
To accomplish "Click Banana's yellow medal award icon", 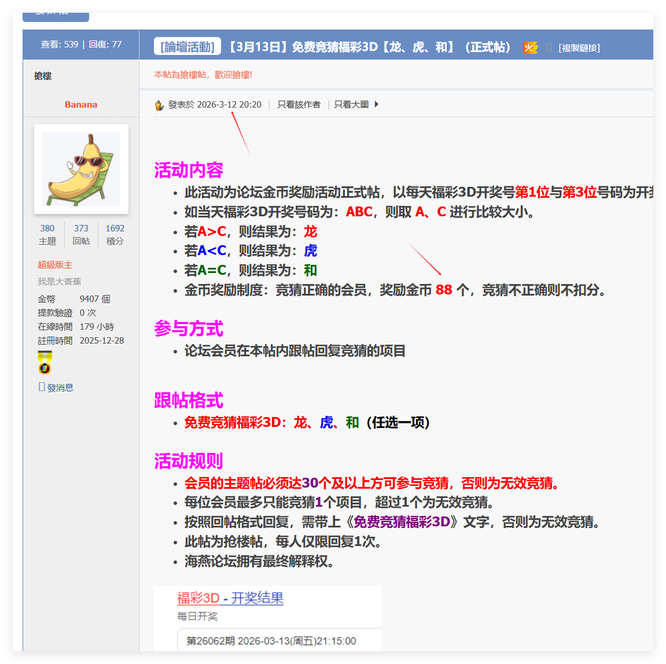I will [x=44, y=363].
